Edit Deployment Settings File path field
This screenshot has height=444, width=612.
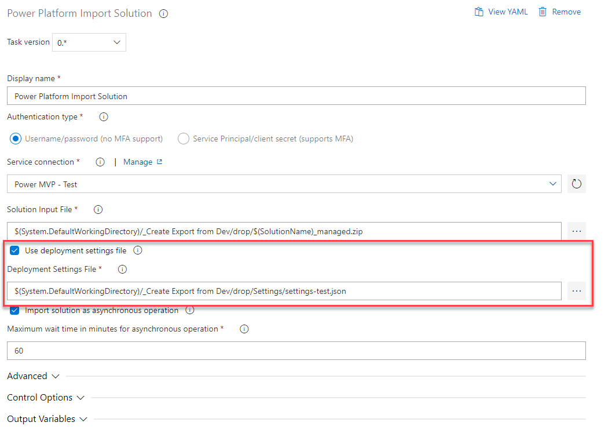pyautogui.click(x=284, y=291)
